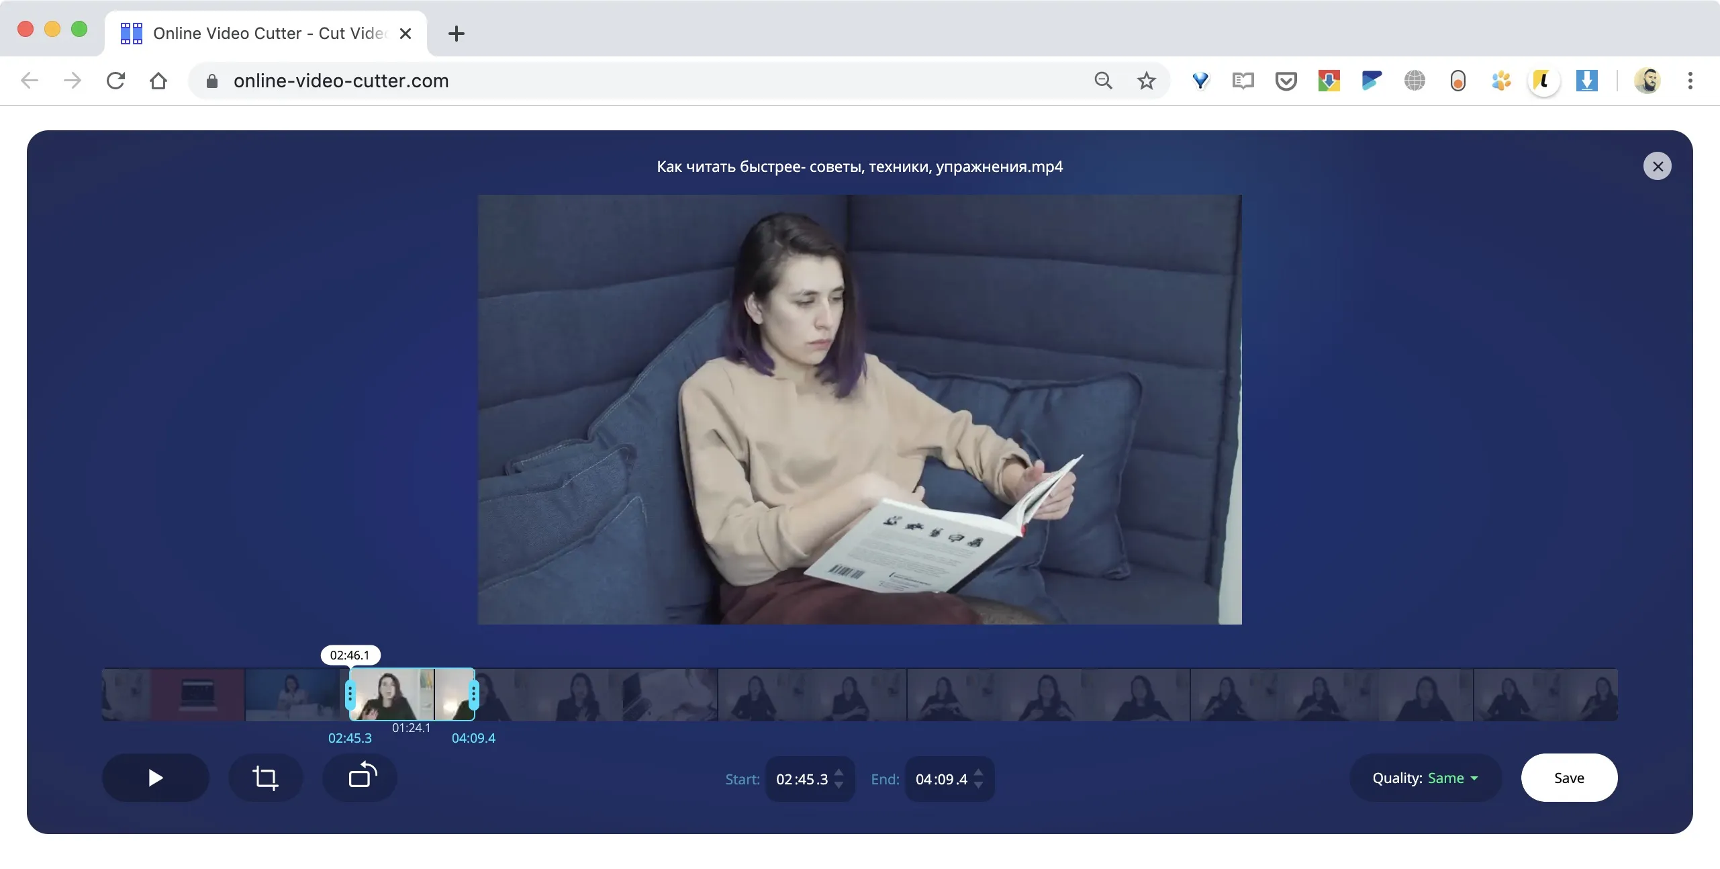Decrease the End time with down arrow

(979, 785)
